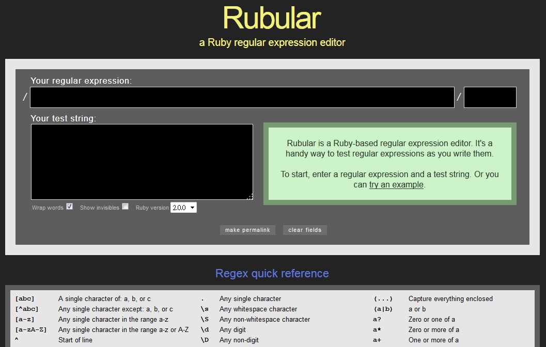This screenshot has width=546, height=347.
Task: Open the try an example link
Action: (x=396, y=184)
